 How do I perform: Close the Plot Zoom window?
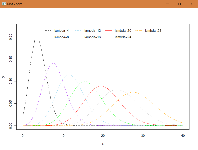(x=191, y=4)
